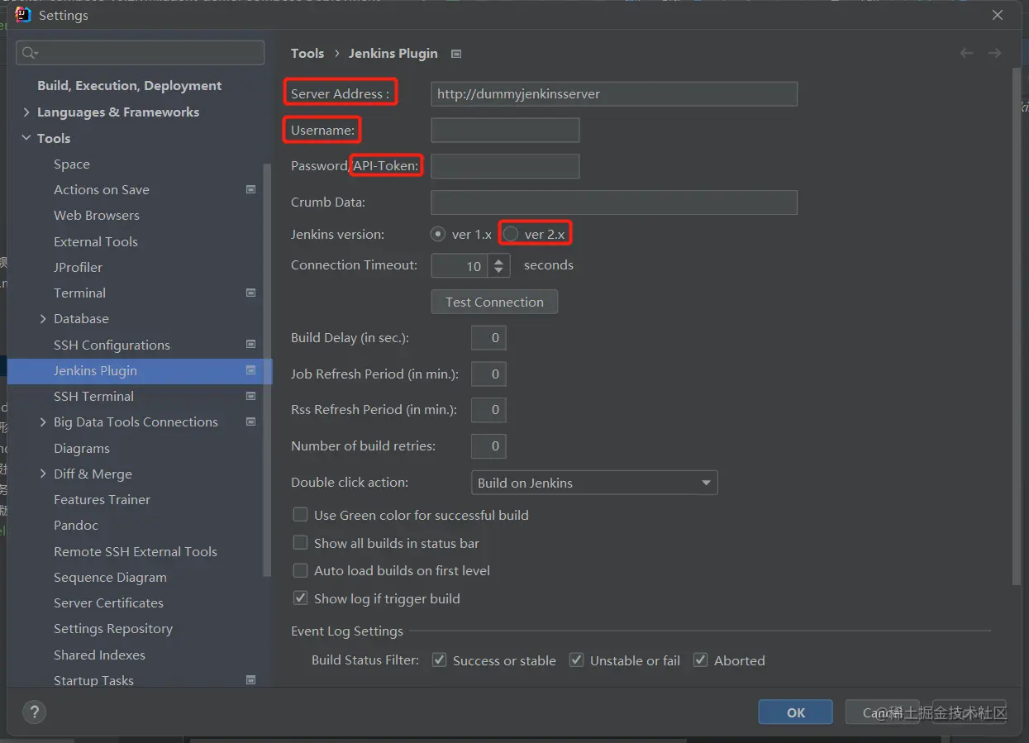Open the Shared Indexes settings page
Screen dimensions: 1029x743
click(99, 655)
